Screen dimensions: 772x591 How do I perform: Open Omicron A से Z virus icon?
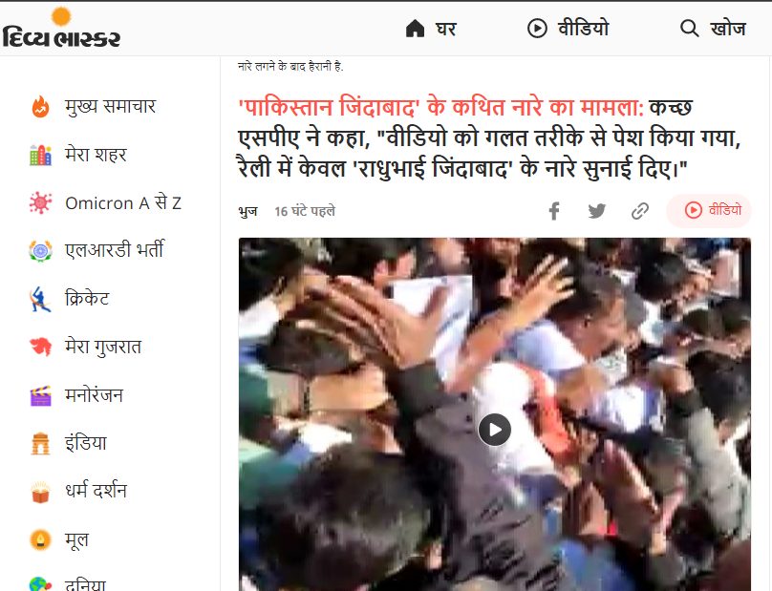[x=40, y=202]
